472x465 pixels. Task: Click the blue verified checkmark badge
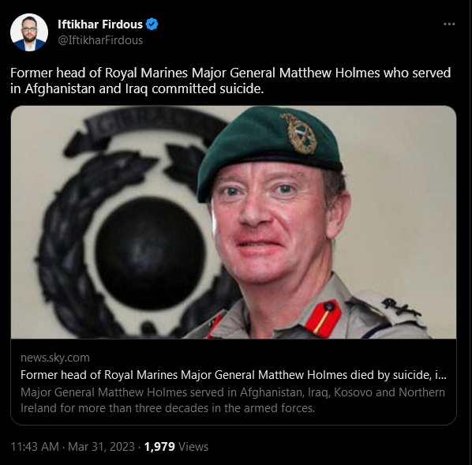(x=152, y=24)
